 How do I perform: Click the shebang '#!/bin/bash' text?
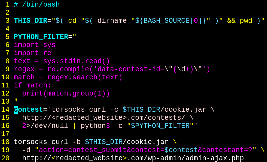point(37,4)
